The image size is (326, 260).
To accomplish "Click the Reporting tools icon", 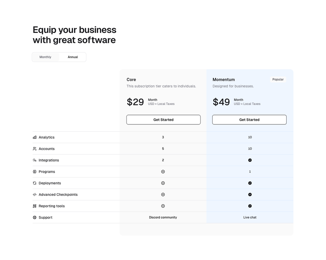I will (35, 206).
